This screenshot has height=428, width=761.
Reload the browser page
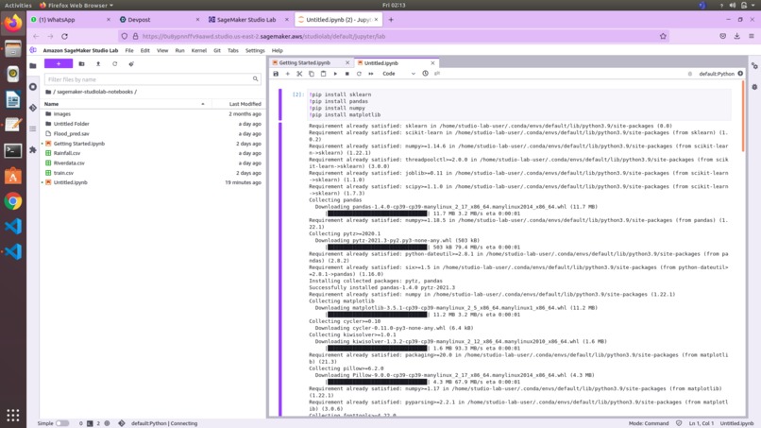pyautogui.click(x=64, y=37)
